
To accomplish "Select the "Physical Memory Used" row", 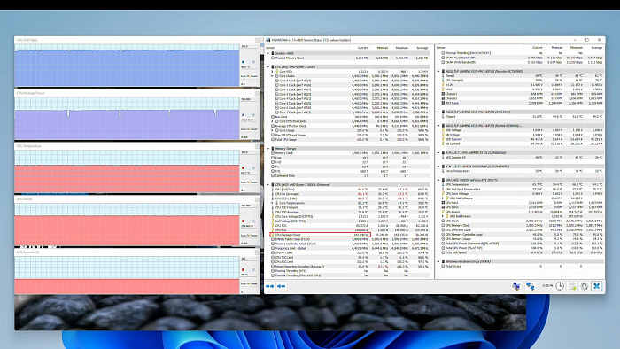I will tap(350, 58).
